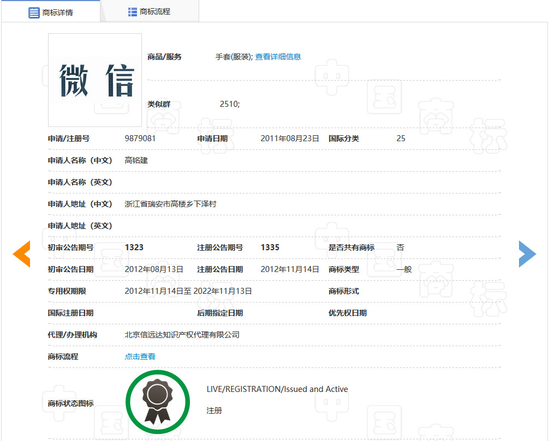Click the 商品/服务 label
This screenshot has width=549, height=441.
(x=164, y=57)
